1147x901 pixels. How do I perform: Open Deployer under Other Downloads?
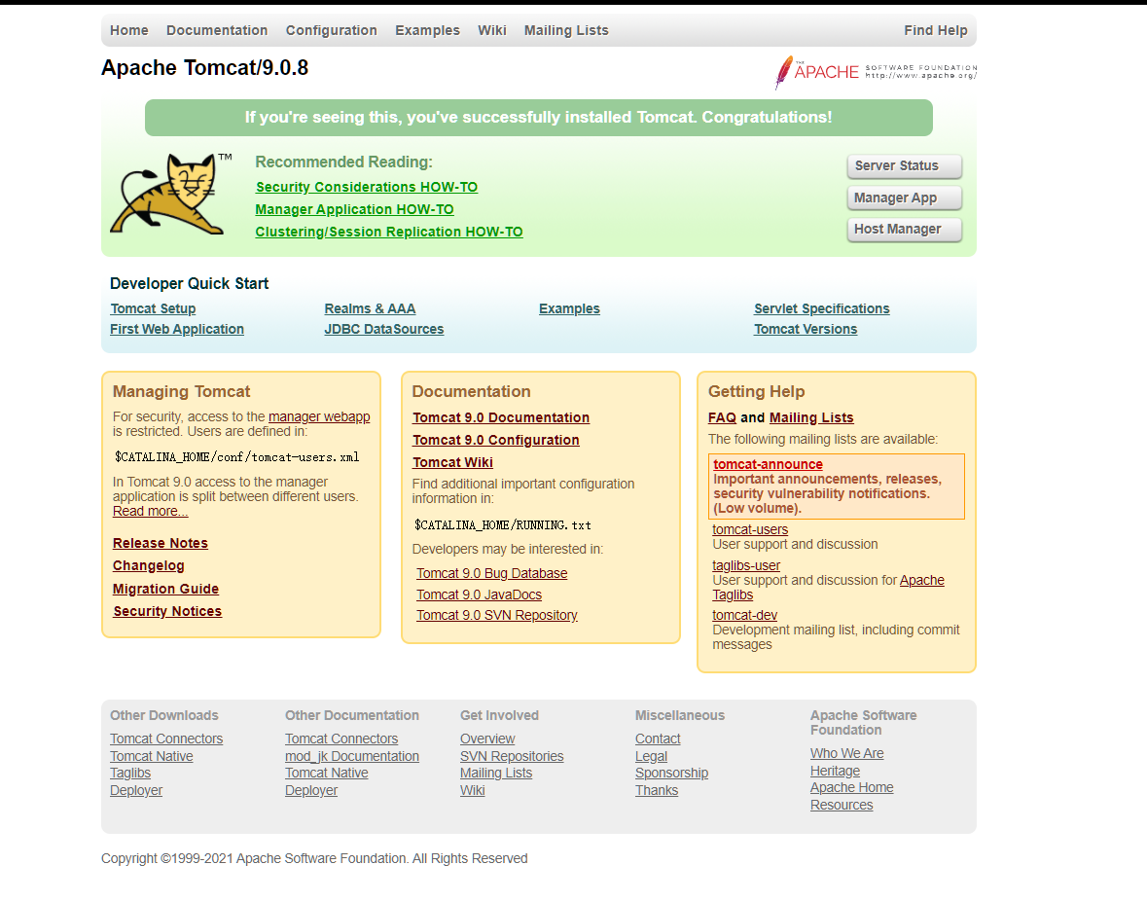(x=136, y=791)
